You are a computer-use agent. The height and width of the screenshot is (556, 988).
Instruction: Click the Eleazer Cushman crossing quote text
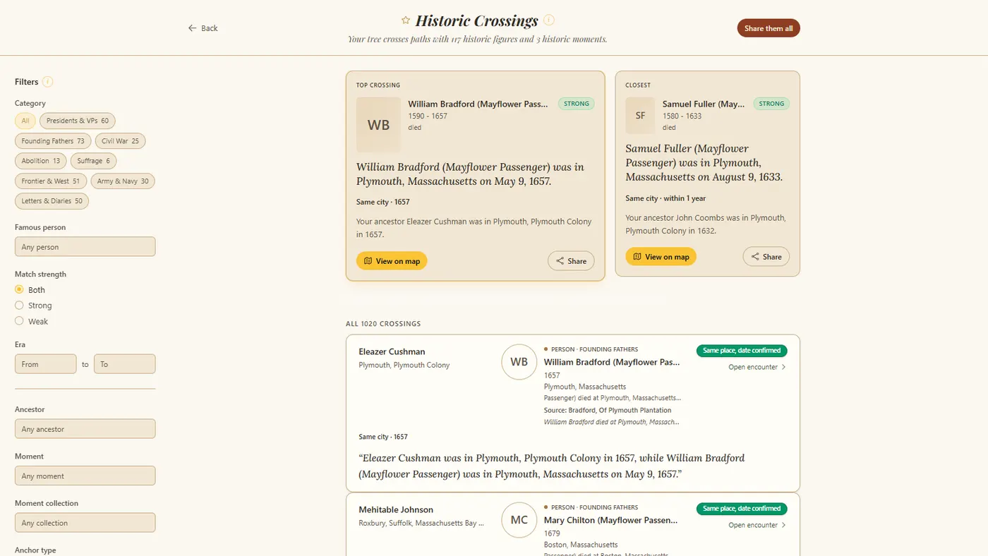[551, 466]
